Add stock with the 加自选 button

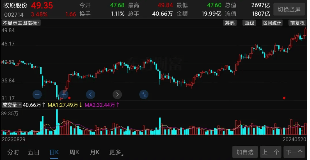(x=245, y=152)
